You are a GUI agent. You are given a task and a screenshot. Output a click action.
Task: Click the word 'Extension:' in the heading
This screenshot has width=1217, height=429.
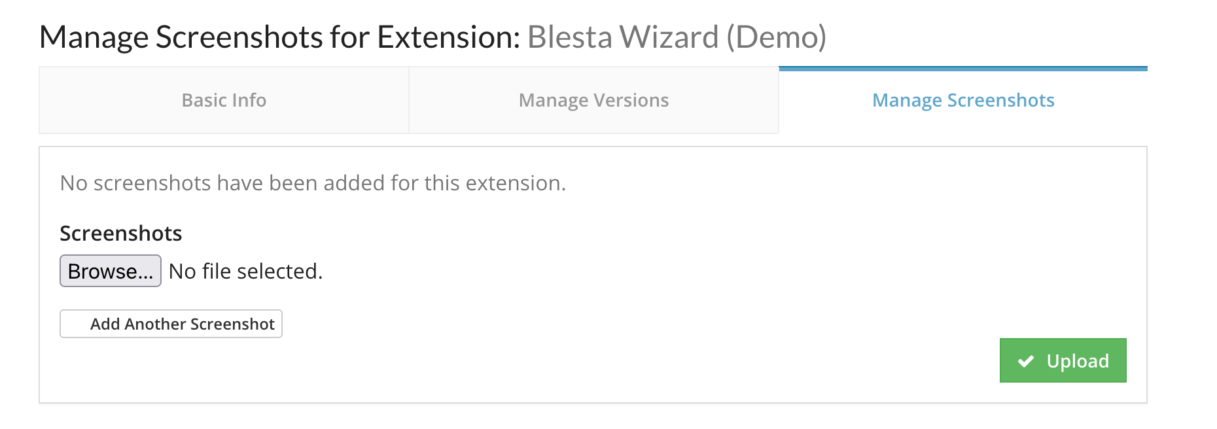click(448, 37)
